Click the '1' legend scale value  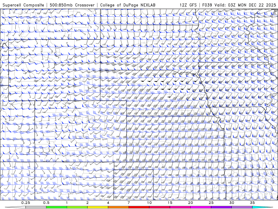coord(67,203)
